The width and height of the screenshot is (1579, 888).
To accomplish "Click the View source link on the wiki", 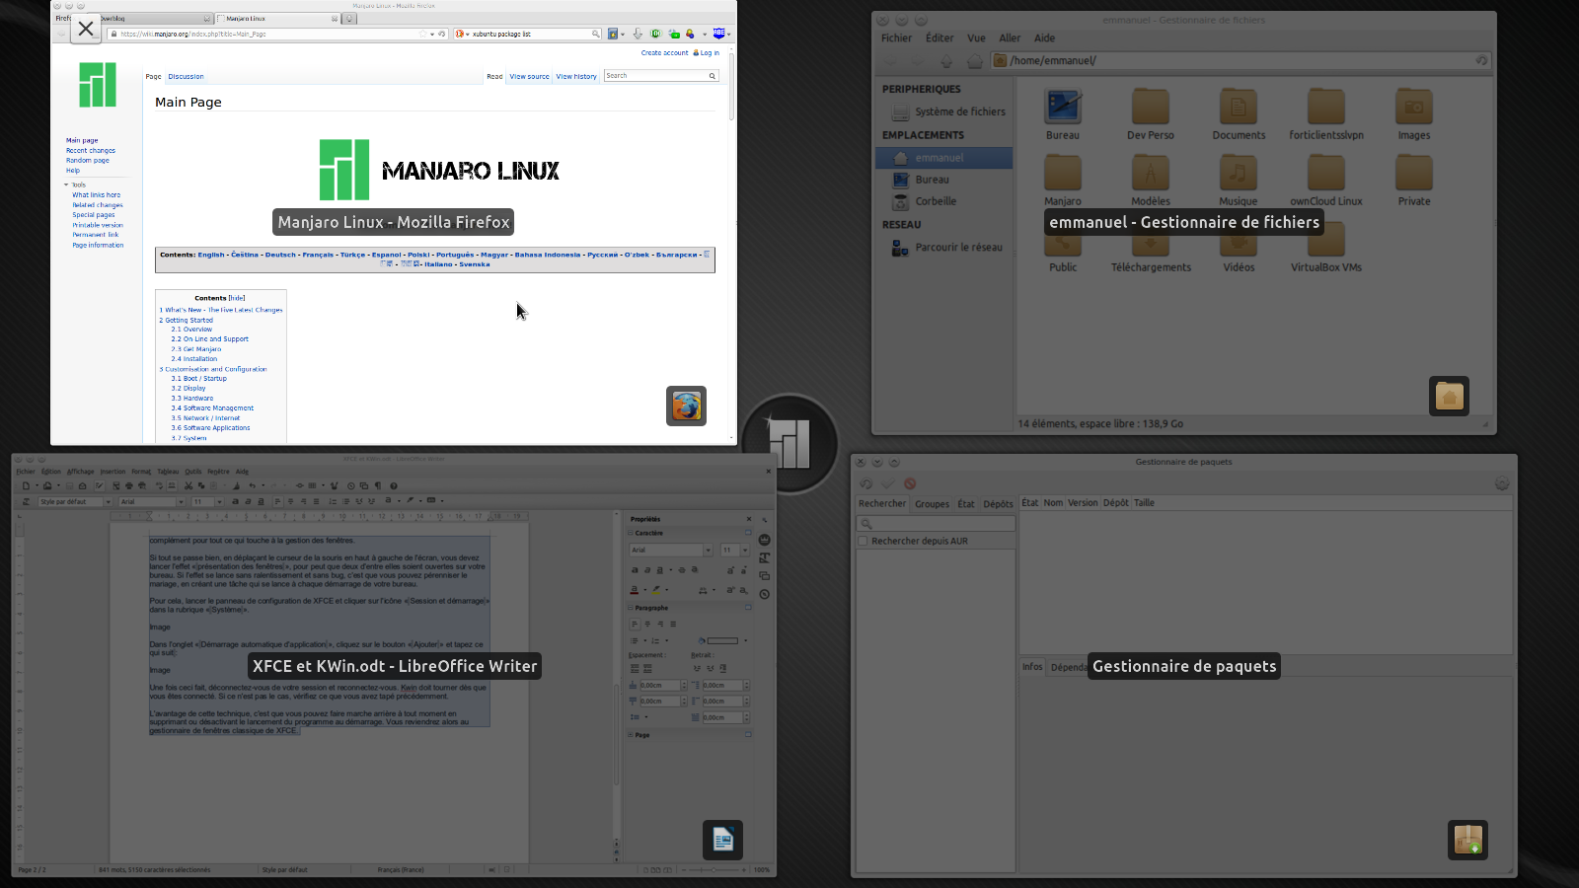I will (x=529, y=76).
